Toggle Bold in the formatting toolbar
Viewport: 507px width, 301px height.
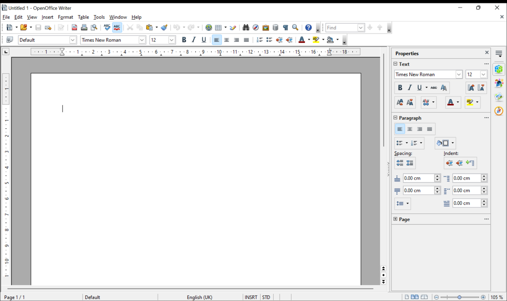tap(184, 40)
